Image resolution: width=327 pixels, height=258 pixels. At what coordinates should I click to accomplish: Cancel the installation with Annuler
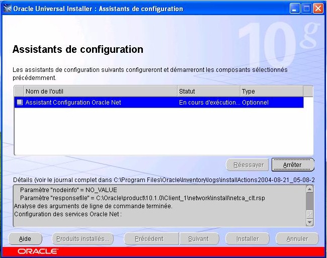click(297, 239)
